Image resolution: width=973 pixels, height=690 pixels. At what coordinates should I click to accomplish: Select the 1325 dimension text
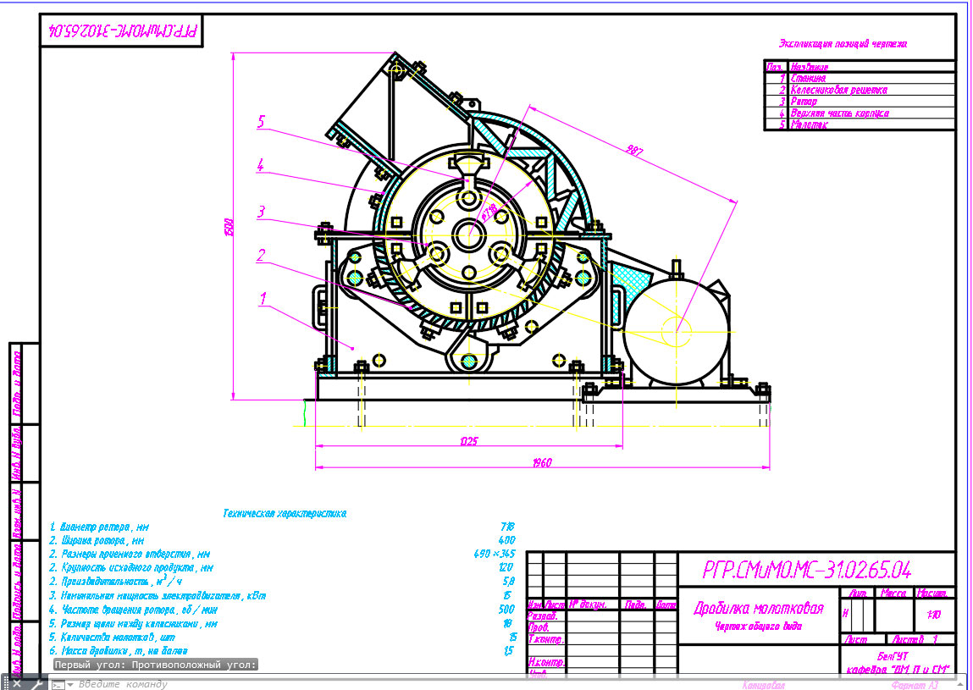point(468,441)
